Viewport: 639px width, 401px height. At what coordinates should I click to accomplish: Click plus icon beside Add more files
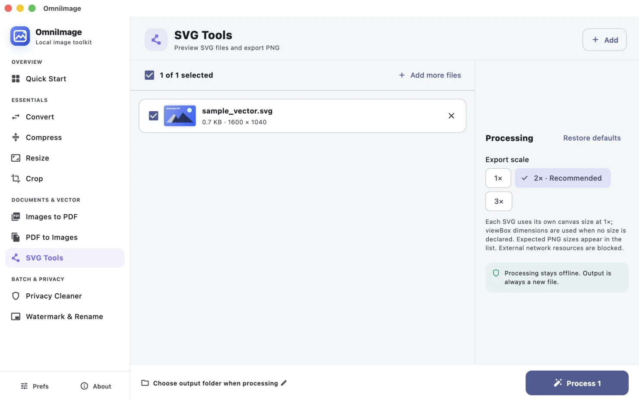[x=402, y=75]
